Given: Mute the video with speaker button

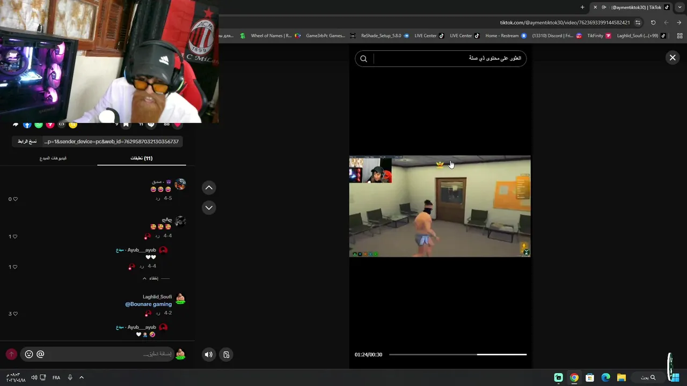Looking at the screenshot, I should tap(209, 354).
